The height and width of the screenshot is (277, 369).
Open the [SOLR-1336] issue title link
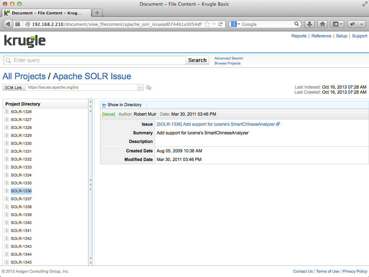[216, 124]
